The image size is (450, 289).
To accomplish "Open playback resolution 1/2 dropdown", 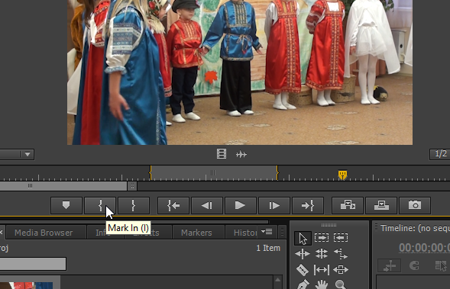I will [x=439, y=154].
